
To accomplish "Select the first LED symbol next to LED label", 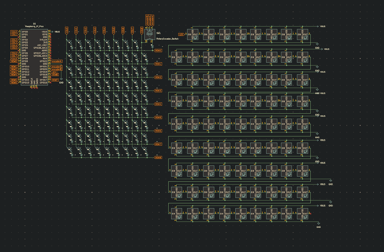I will pos(193,34).
